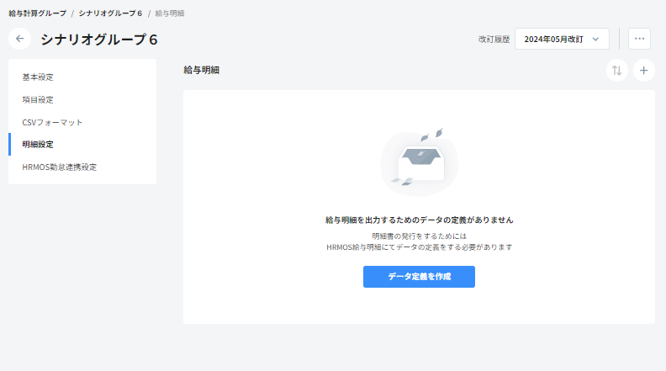The height and width of the screenshot is (371, 666).
Task: Open the 2024年05月改訂 revision dropdown
Action: tap(561, 39)
